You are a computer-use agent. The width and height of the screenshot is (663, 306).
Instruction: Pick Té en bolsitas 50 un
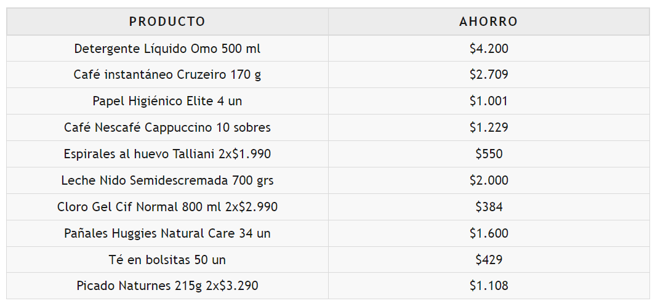167,260
